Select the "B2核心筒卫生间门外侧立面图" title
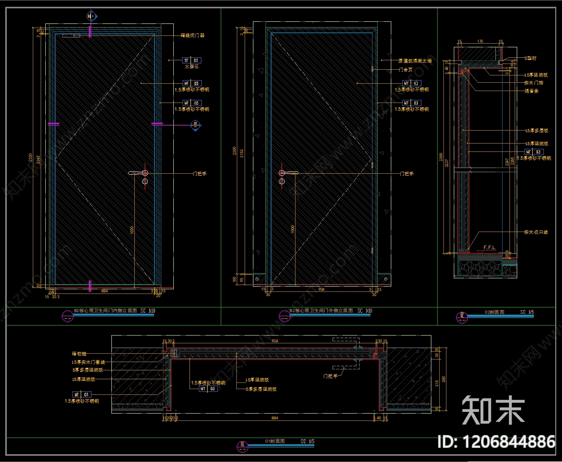Image resolution: width=562 pixels, height=462 pixels. tap(321, 311)
